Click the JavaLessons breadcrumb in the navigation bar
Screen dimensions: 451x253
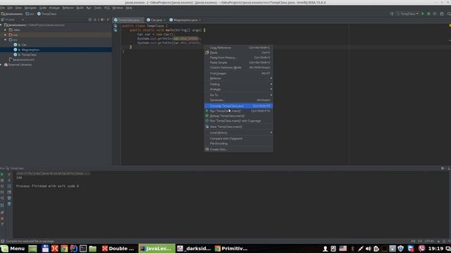[x=12, y=14]
